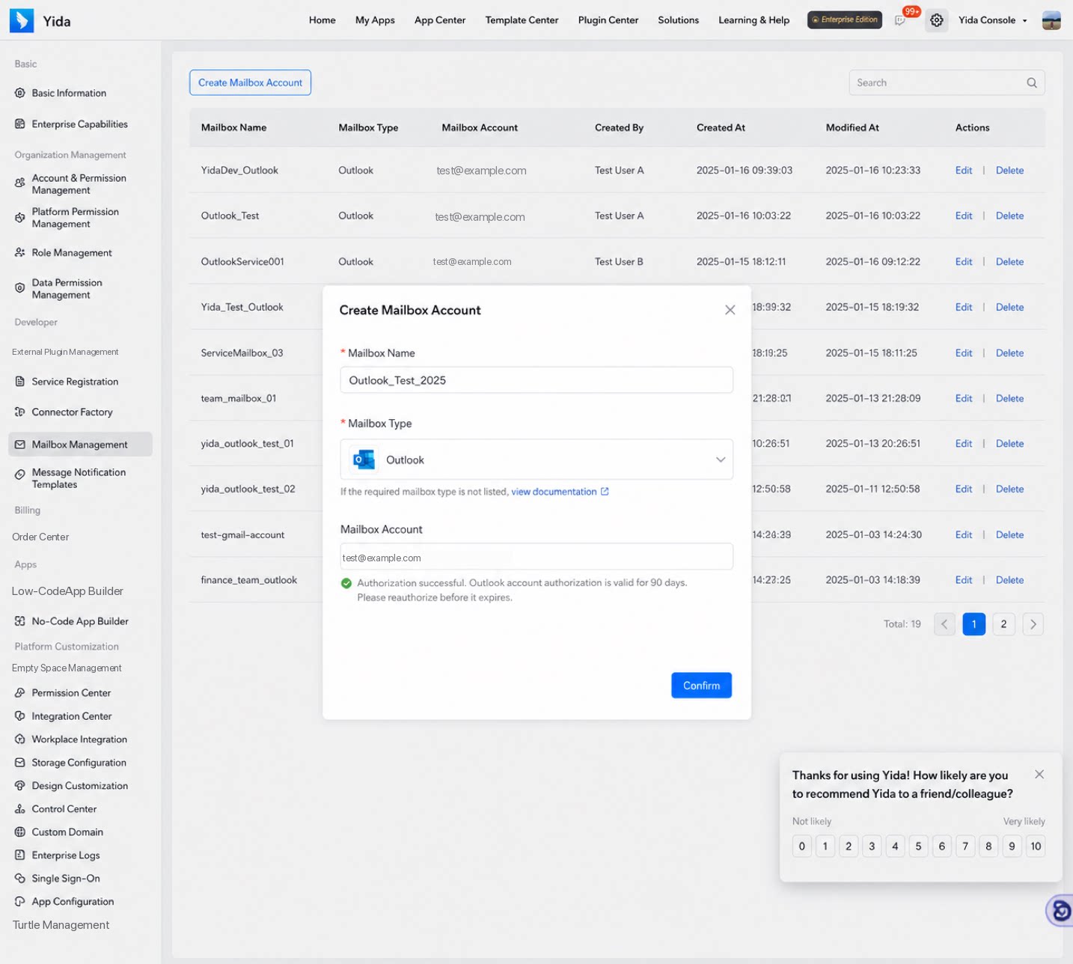Open notifications with the 99+ badge
The image size is (1073, 964).
(900, 20)
